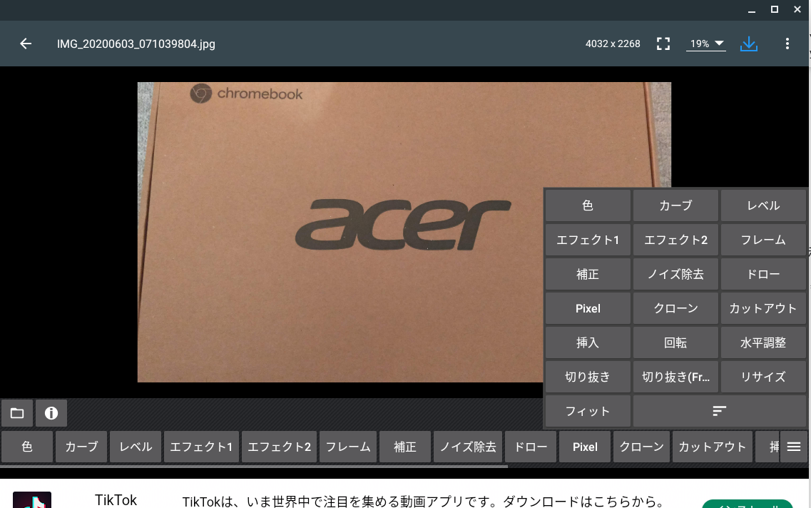Viewport: 811px width, 508px height.
Task: Click the TikTok ad title
Action: 116,499
